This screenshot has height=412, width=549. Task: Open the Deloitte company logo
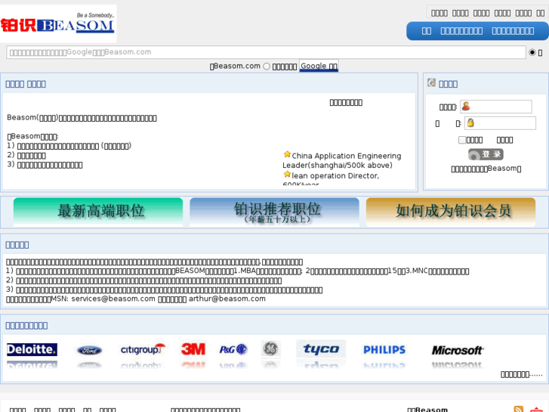click(32, 349)
